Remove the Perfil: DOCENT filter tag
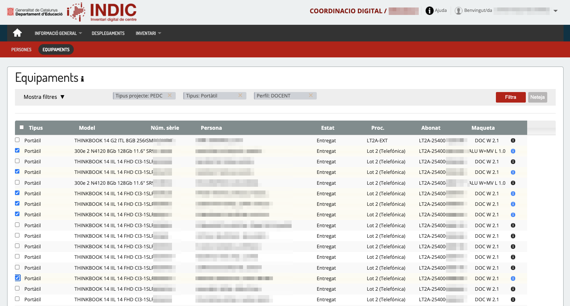 (311, 95)
